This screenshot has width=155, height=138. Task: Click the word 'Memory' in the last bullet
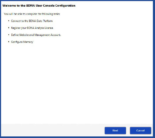28,42
